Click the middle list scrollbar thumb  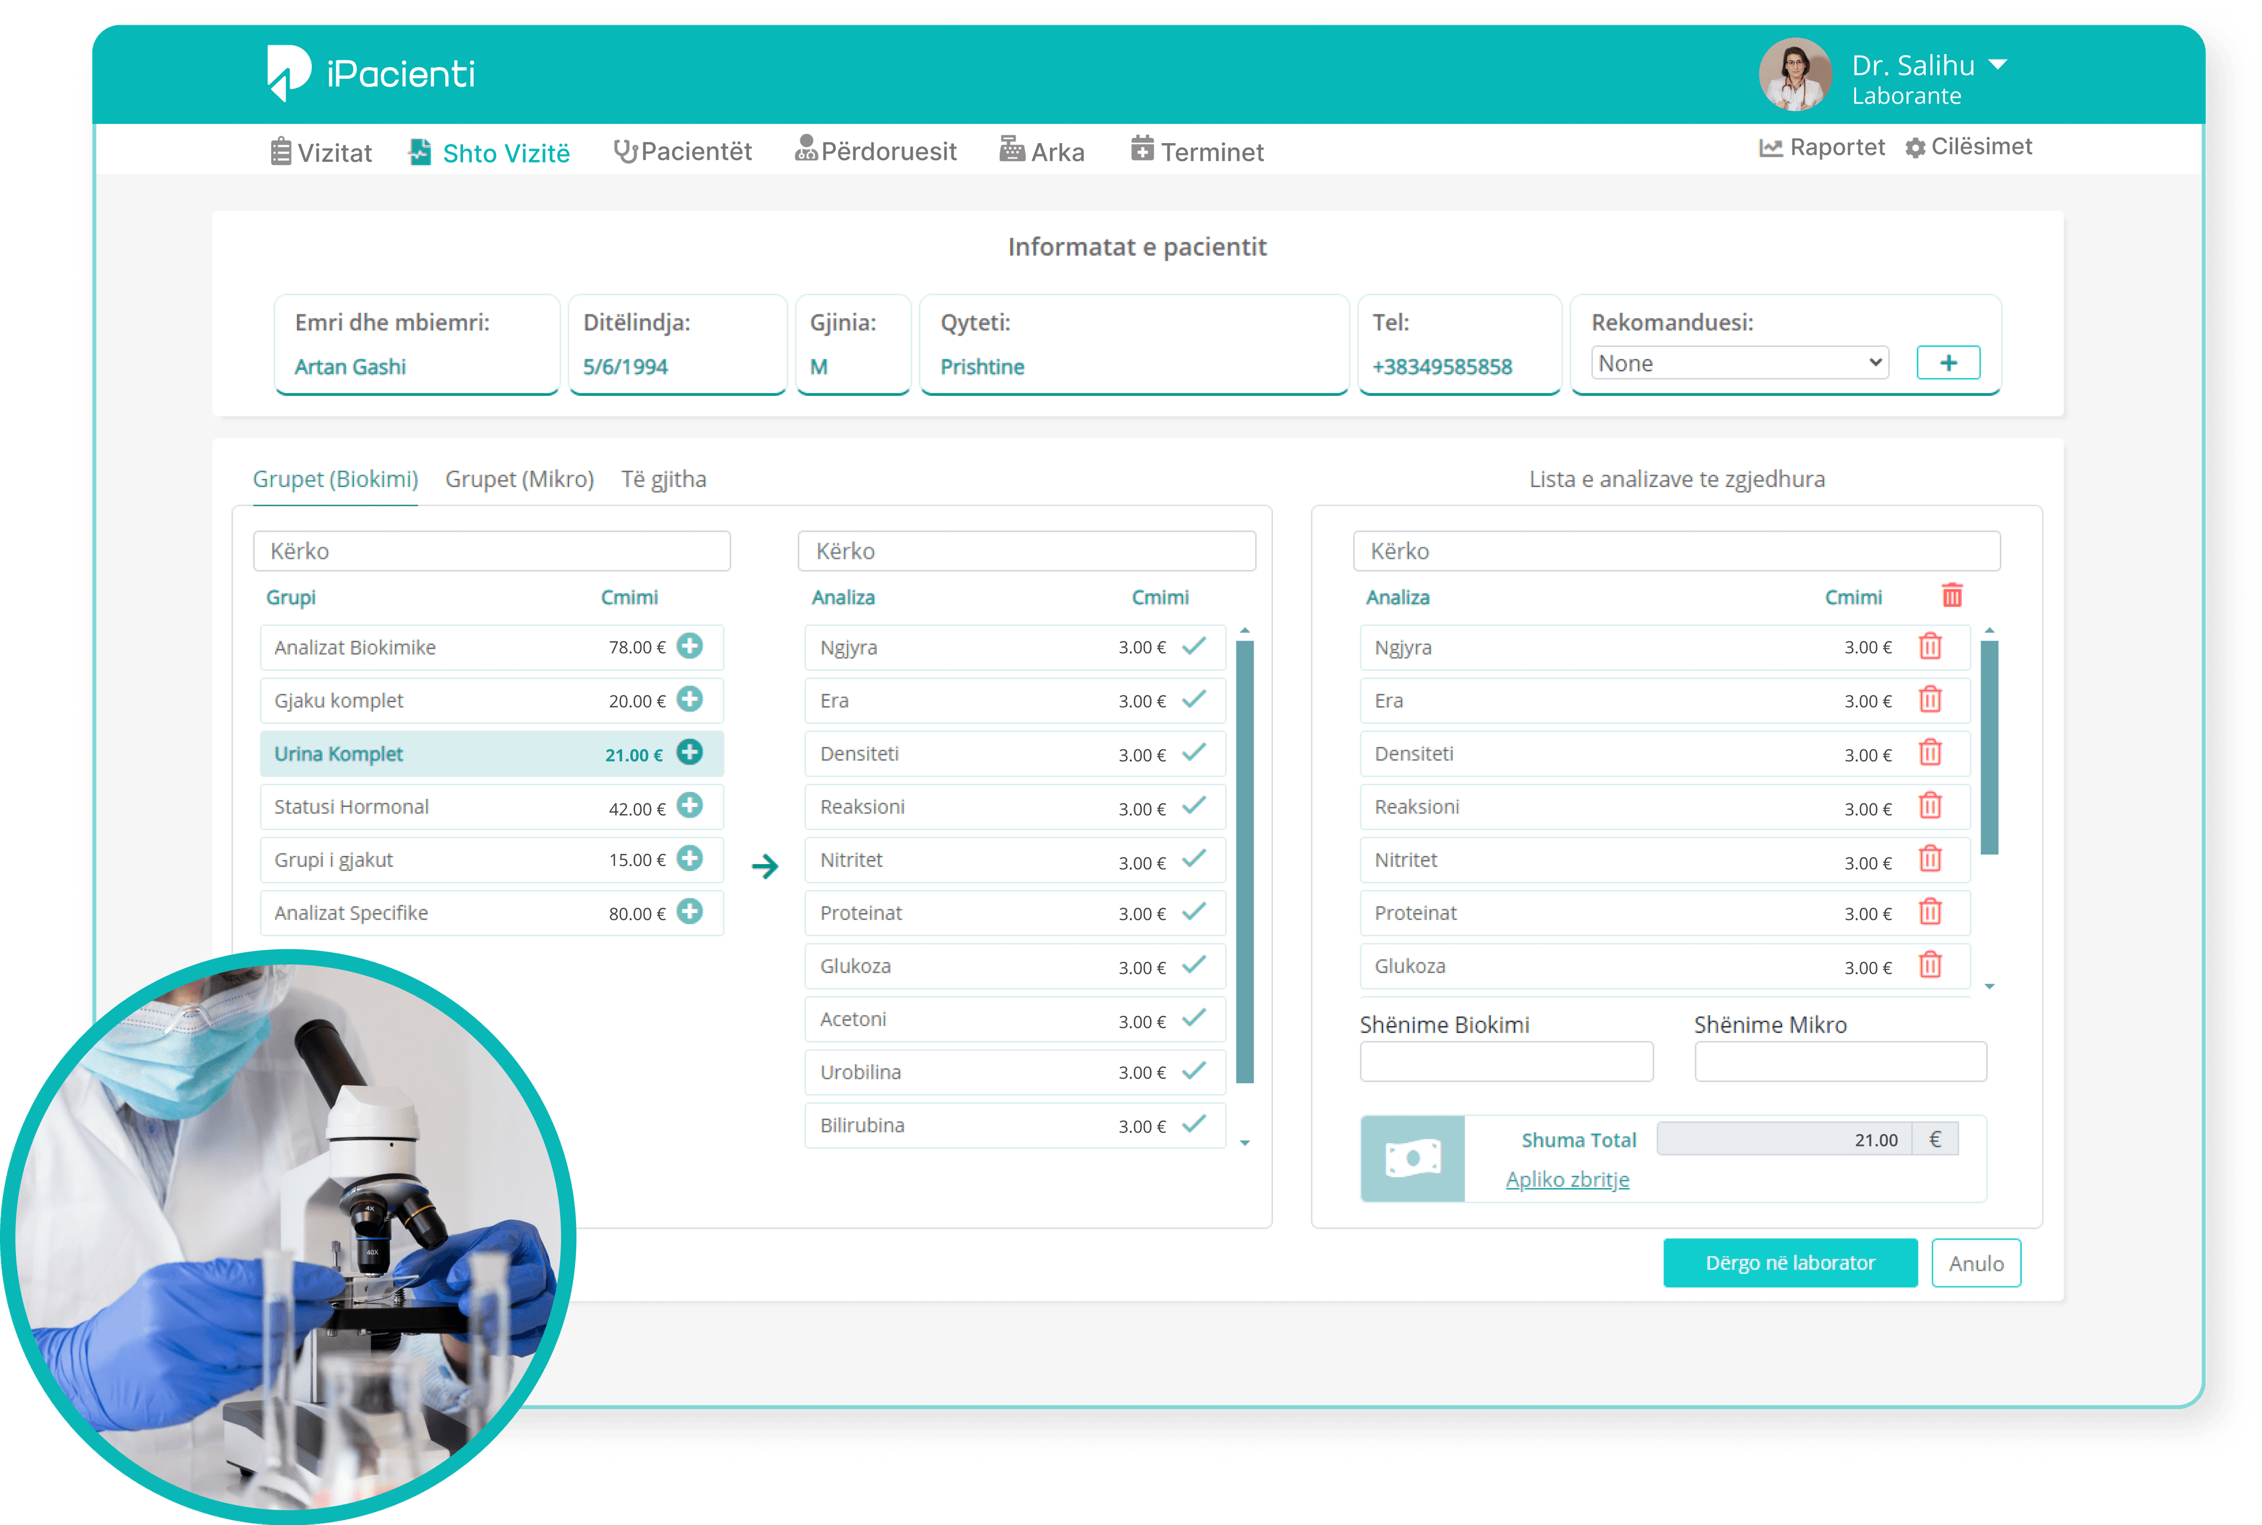(x=1245, y=861)
